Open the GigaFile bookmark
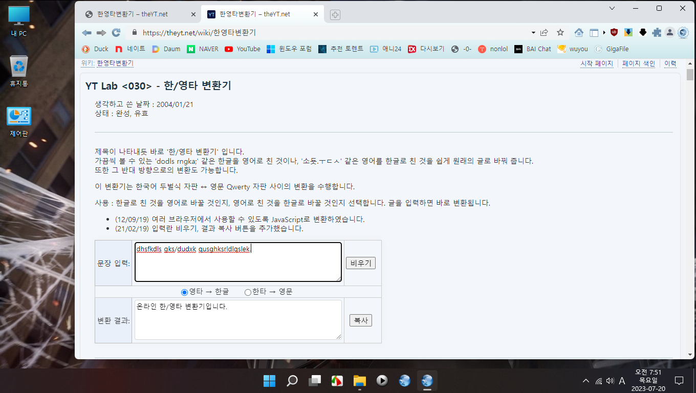 click(612, 49)
